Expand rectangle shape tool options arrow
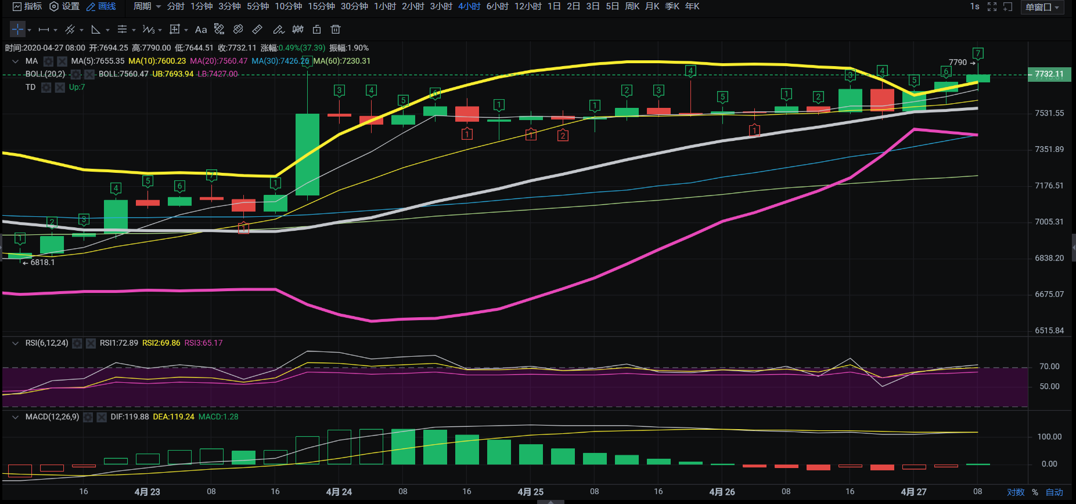Screen dimensions: 1076x504 point(186,30)
